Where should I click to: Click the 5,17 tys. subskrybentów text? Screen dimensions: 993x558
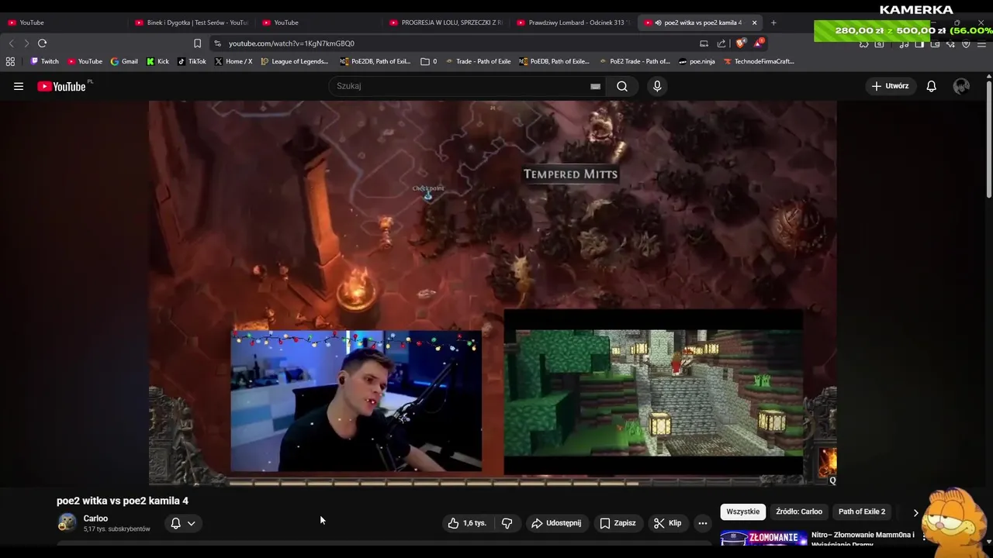coord(116,529)
